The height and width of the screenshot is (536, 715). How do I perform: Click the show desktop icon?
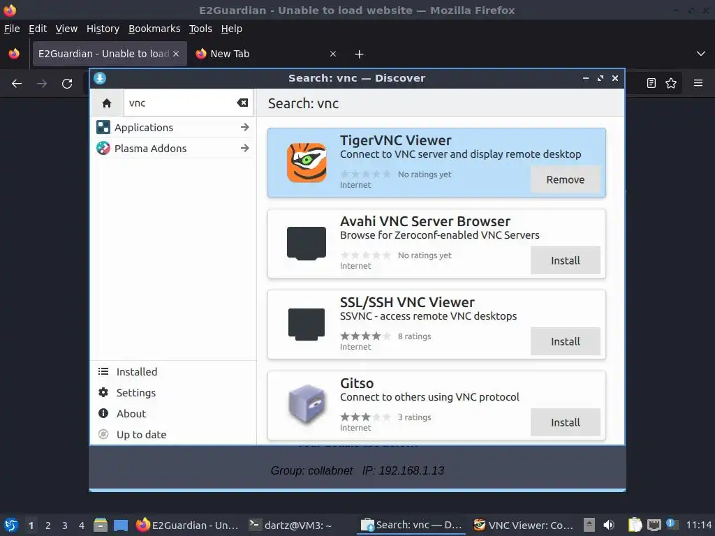point(121,526)
